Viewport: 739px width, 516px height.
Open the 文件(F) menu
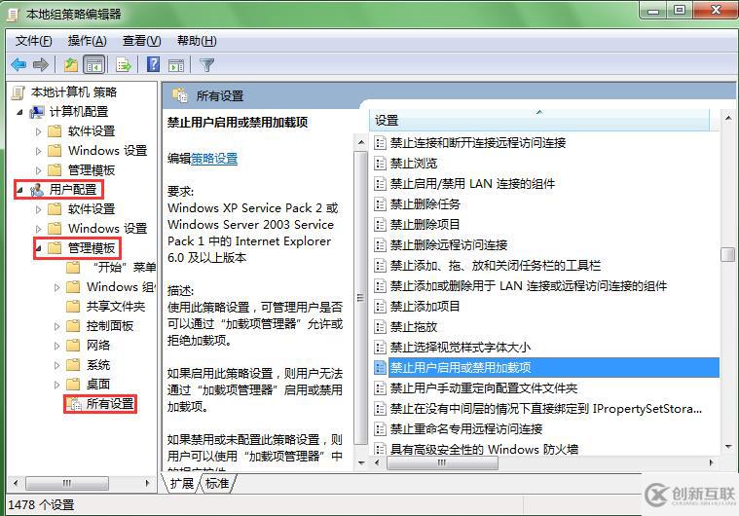click(33, 41)
